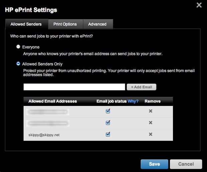Save the ePrint settings
This screenshot has width=207, height=172.
[x=154, y=164]
